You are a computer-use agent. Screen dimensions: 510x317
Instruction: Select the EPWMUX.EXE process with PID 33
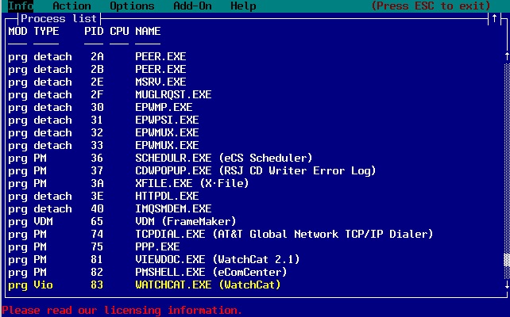click(x=103, y=145)
